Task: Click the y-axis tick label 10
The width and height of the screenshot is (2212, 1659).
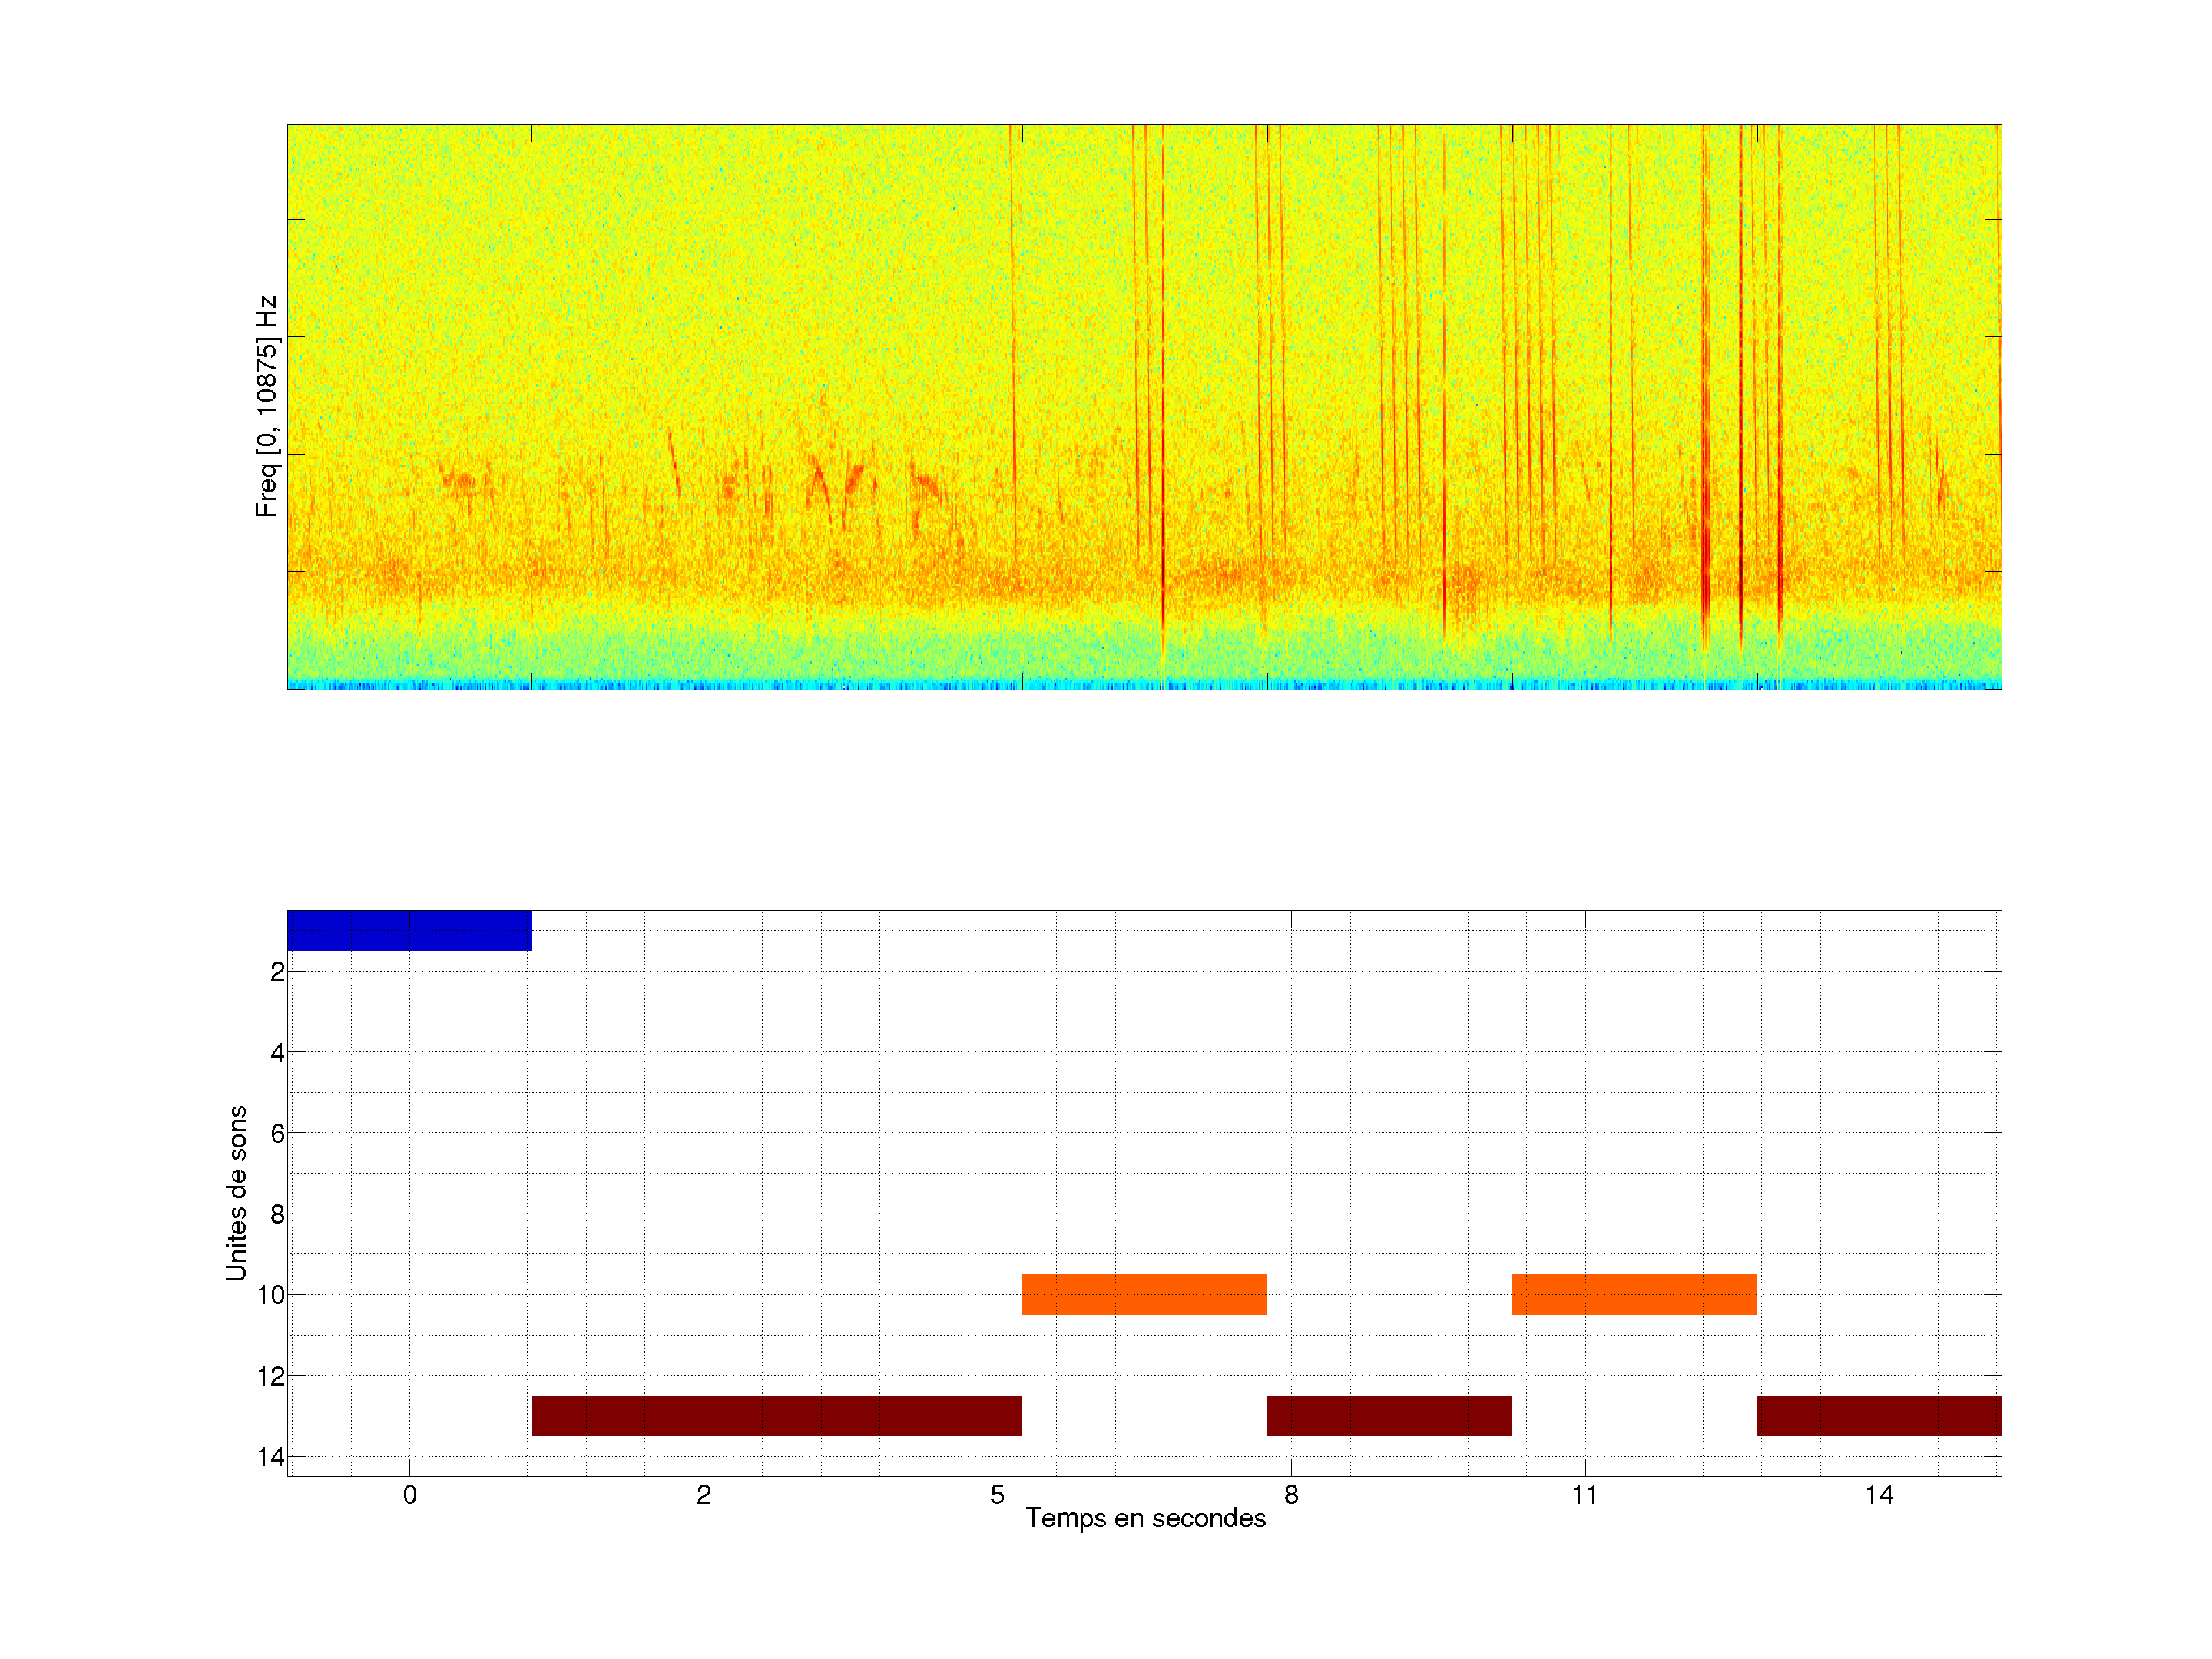Action: coord(271,1295)
